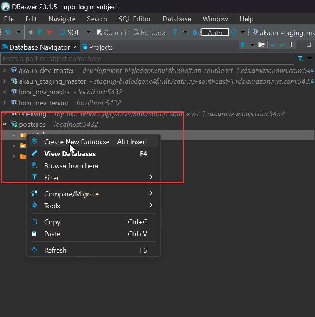Expand the Databases folder under postgres
This screenshot has width=315, height=317.
(x=14, y=135)
